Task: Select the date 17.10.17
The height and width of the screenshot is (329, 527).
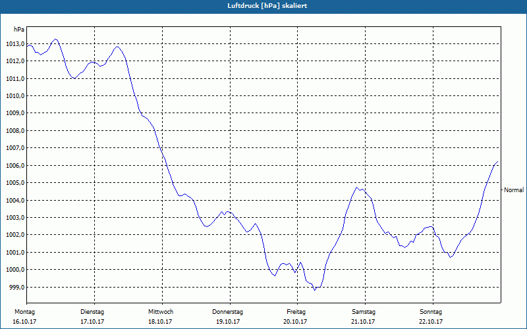Action: pyautogui.click(x=92, y=322)
